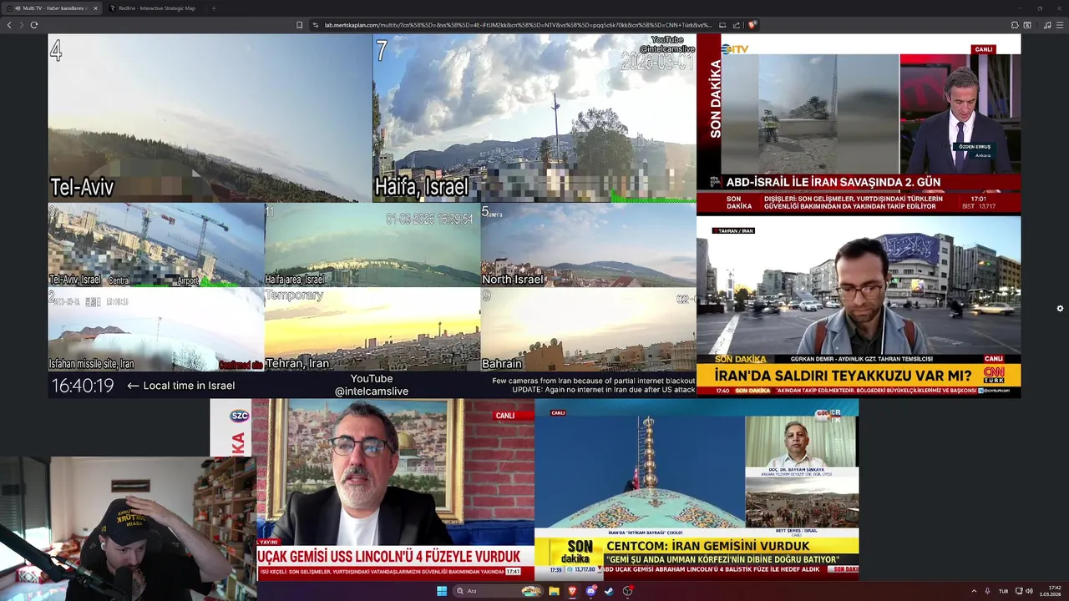Click the TUR keyboard language indicator

1004,591
